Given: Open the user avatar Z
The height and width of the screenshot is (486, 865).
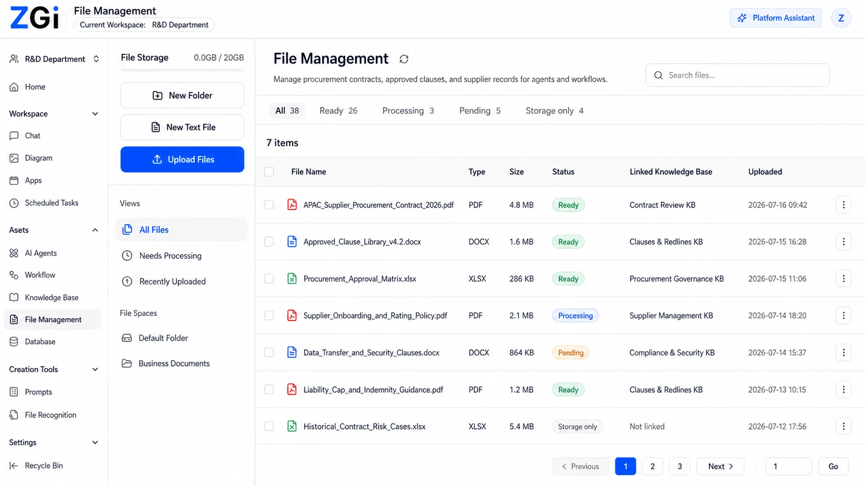Looking at the screenshot, I should coord(841,18).
